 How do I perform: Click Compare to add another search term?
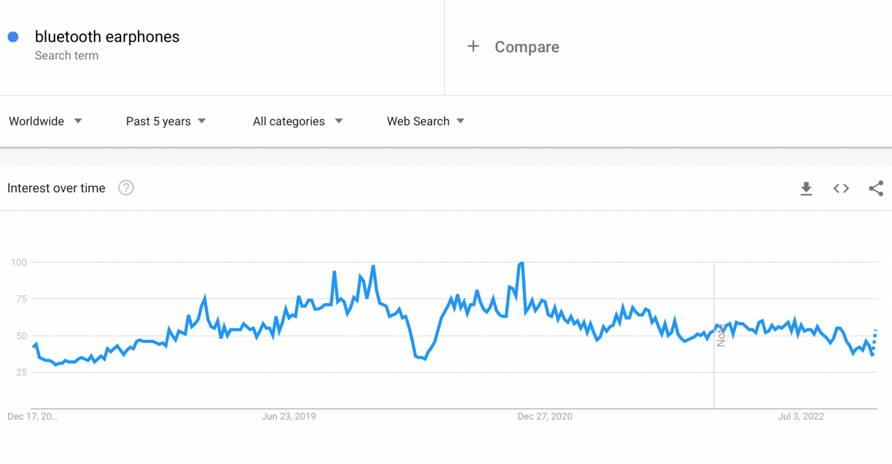click(x=527, y=47)
